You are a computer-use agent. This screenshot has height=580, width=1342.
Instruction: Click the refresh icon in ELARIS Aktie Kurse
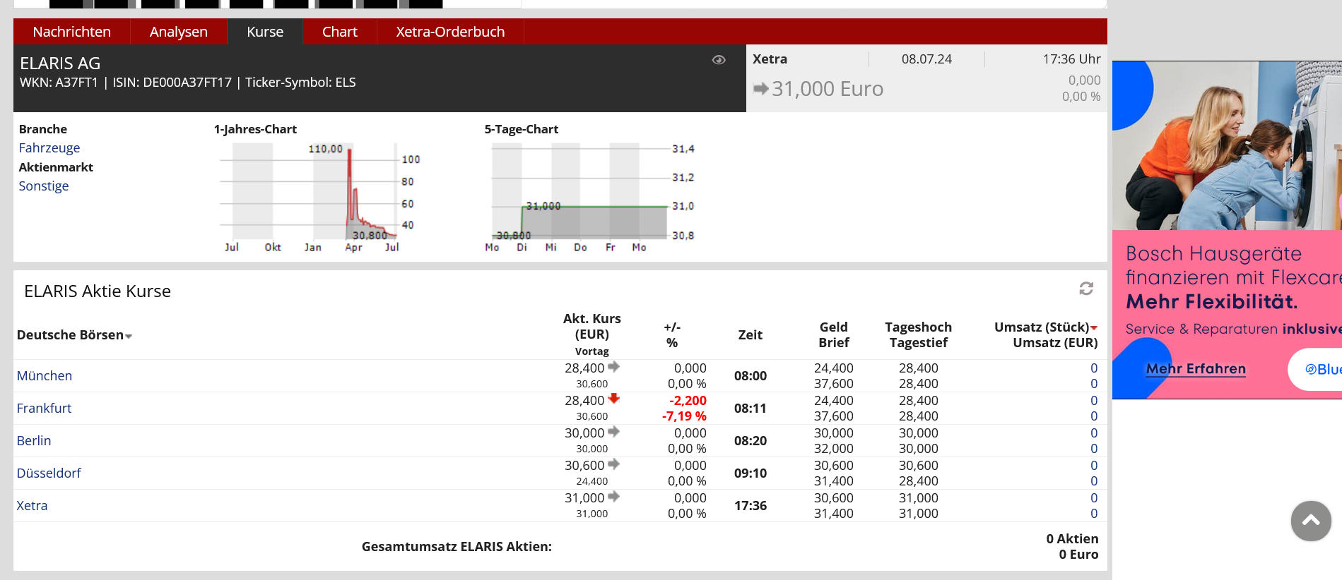[1086, 289]
